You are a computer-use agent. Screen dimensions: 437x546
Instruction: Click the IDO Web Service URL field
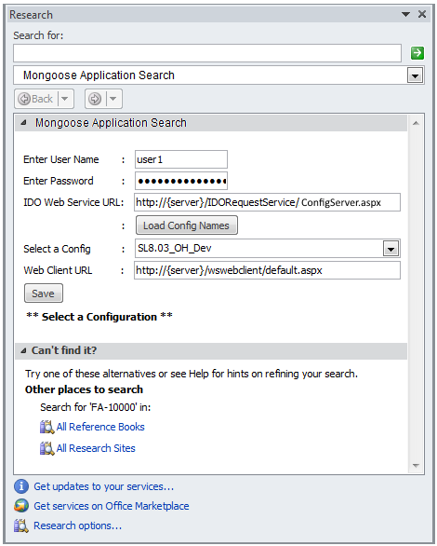point(267,202)
